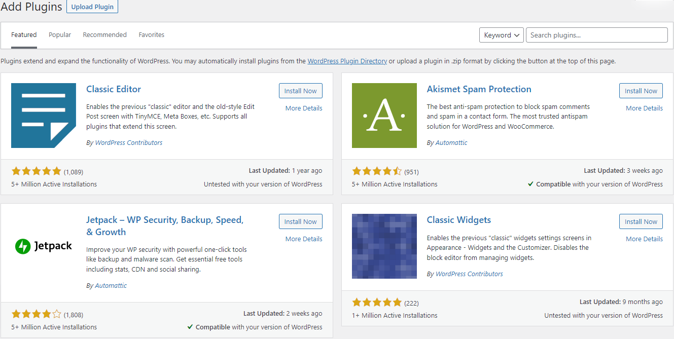View More Details for Jetpack
The width and height of the screenshot is (674, 339).
pyautogui.click(x=304, y=239)
